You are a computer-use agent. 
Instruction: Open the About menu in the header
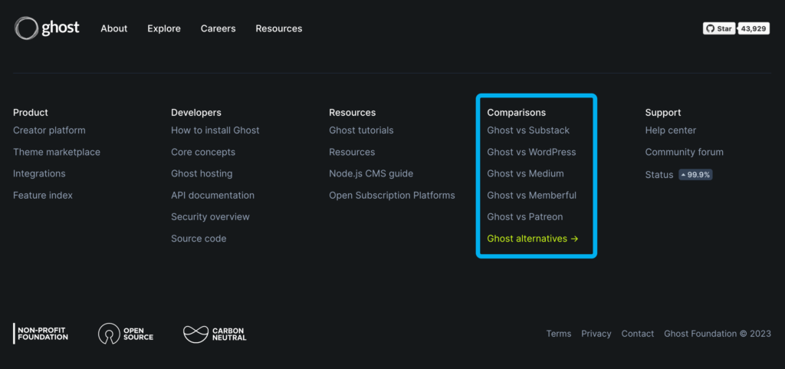tap(114, 28)
